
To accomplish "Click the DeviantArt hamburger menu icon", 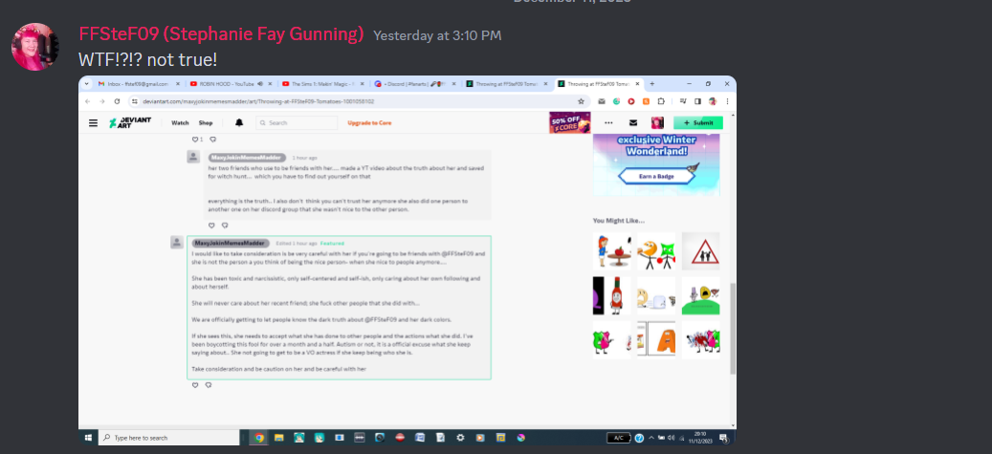I will point(93,122).
